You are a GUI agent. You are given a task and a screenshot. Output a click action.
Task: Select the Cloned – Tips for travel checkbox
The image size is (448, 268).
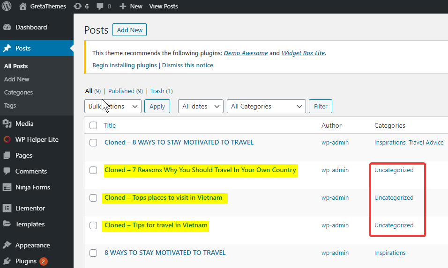pyautogui.click(x=93, y=225)
